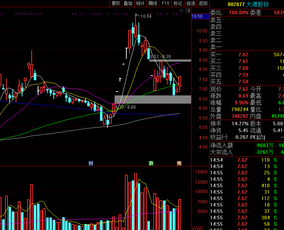Click the 标记 mark button
This screenshot has height=230, width=284.
(178, 4)
